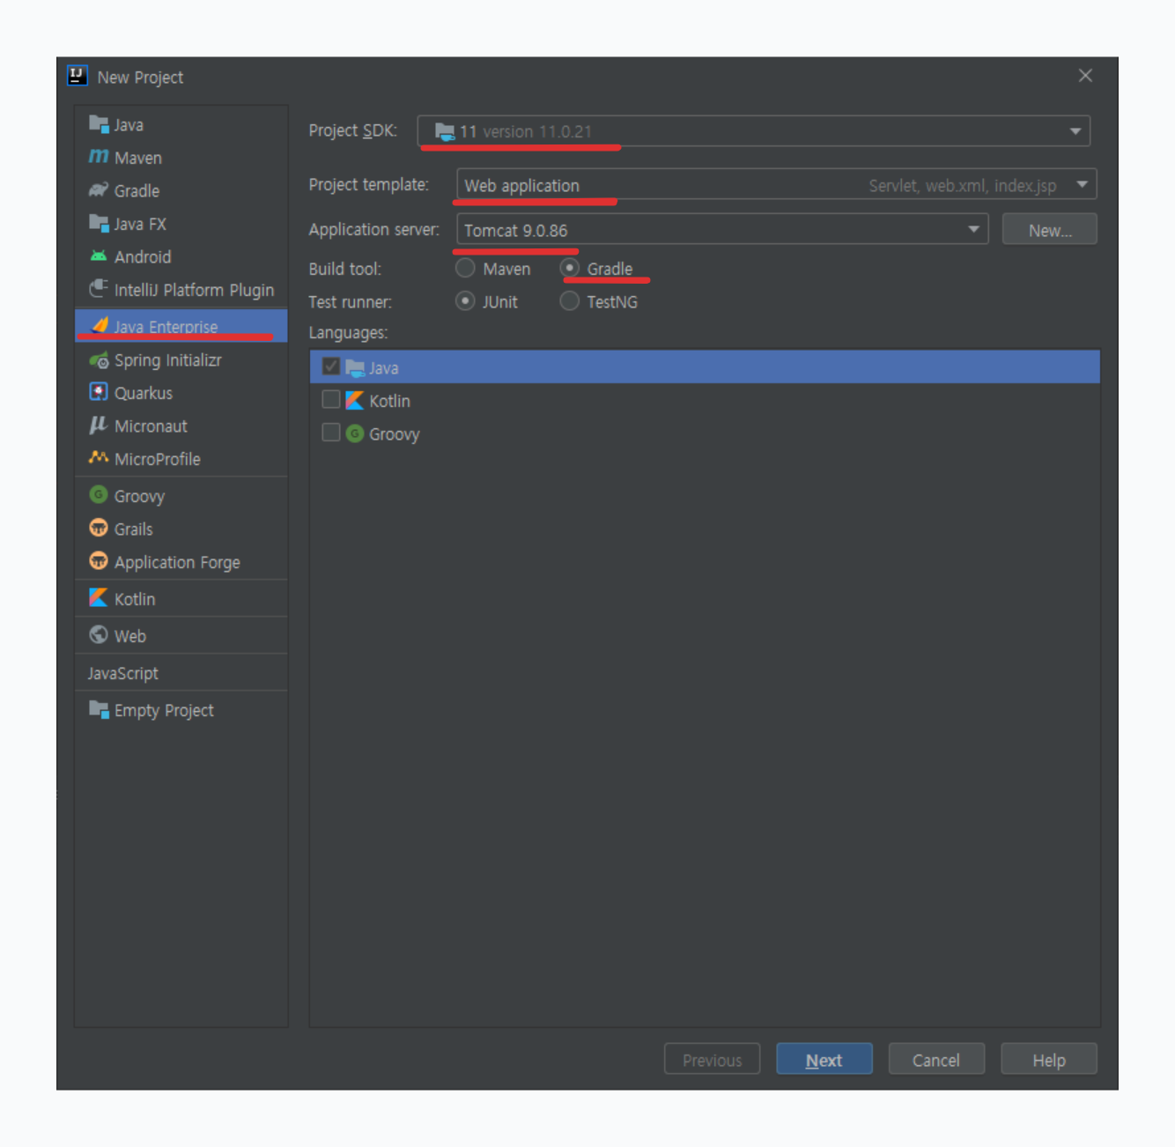Click the Languages: label

pyautogui.click(x=348, y=333)
